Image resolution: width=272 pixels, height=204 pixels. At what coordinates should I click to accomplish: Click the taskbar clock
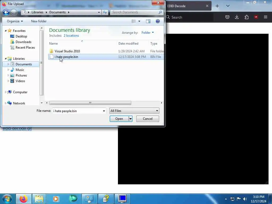coord(258,199)
